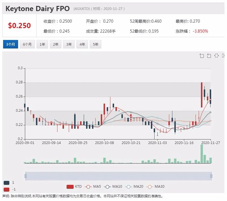Grab the right data zoom handle
The image size is (227, 201).
coord(211,176)
